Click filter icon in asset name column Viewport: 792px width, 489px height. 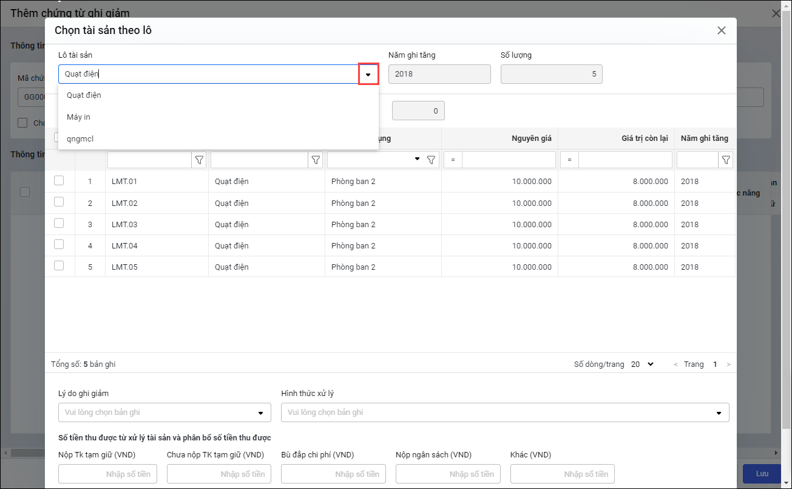316,160
